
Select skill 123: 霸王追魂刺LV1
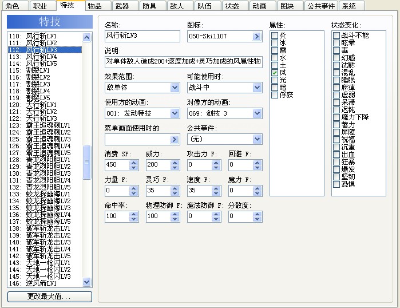click(x=45, y=125)
